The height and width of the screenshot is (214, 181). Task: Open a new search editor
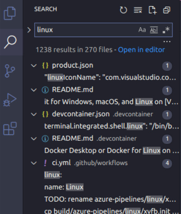(152, 10)
